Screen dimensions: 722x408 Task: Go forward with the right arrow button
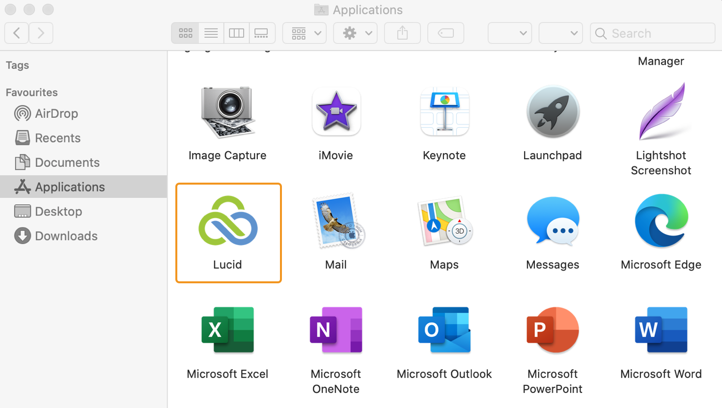coord(41,33)
